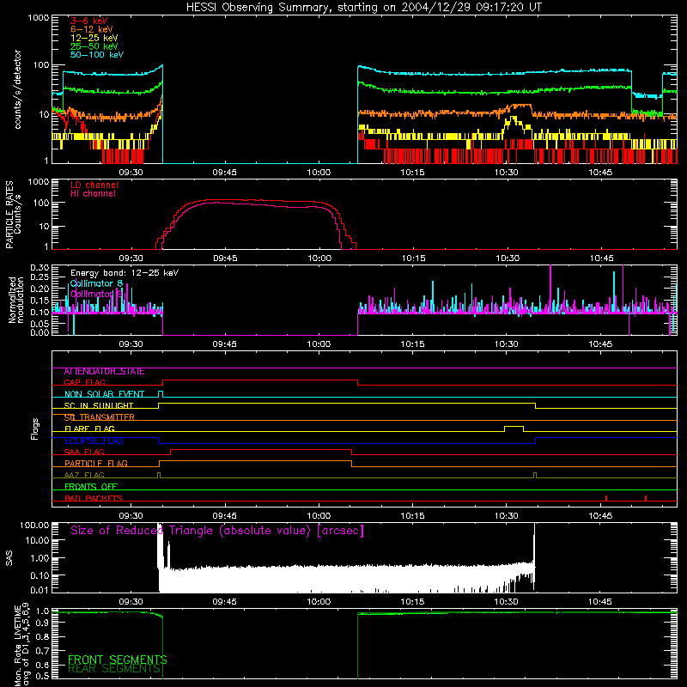Click the Normalized modulation axis label
The image size is (687, 687).
[x=16, y=300]
